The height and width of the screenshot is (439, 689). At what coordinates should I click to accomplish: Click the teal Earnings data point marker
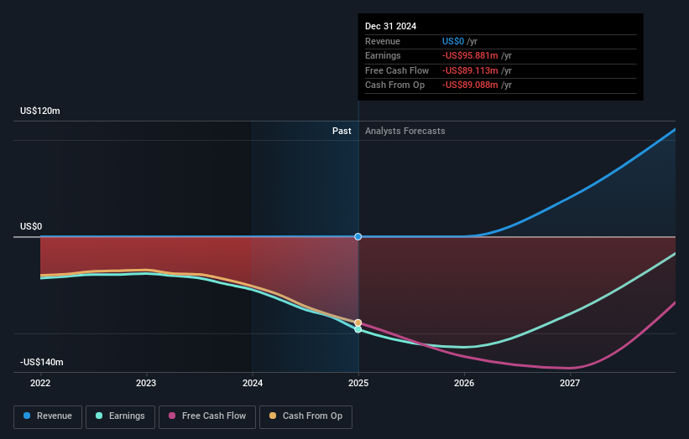tap(358, 329)
